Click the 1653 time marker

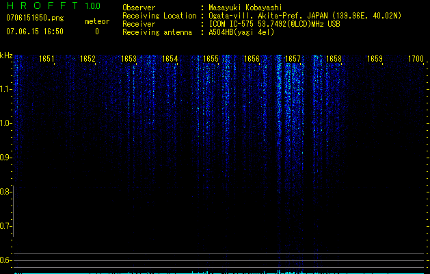(x=129, y=59)
